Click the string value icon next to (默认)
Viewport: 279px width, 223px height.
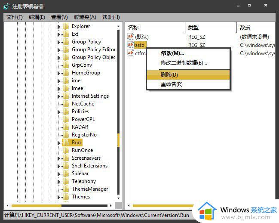[x=131, y=37]
